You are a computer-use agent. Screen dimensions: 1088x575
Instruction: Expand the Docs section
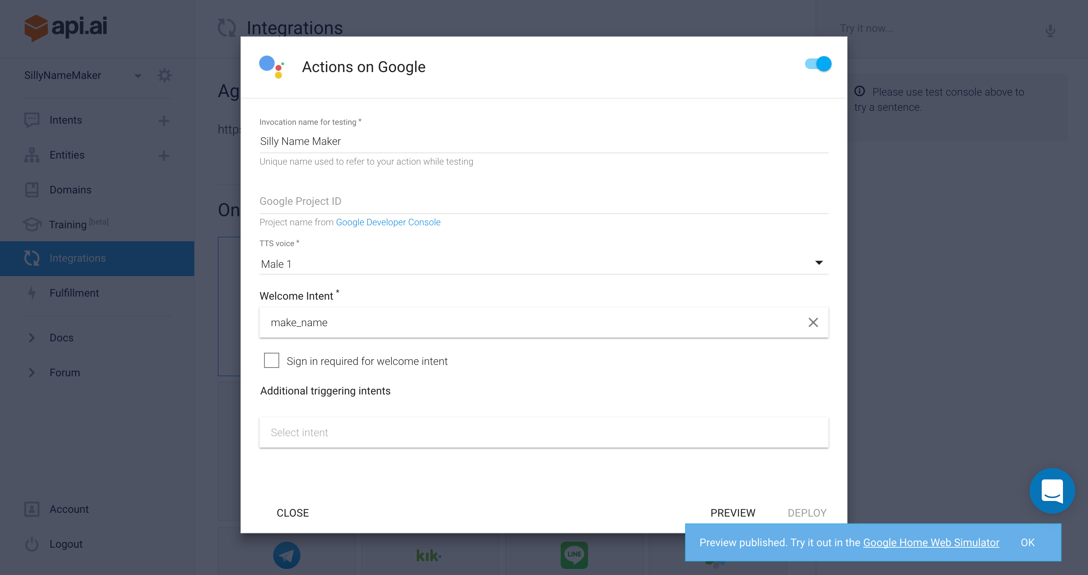coord(61,338)
